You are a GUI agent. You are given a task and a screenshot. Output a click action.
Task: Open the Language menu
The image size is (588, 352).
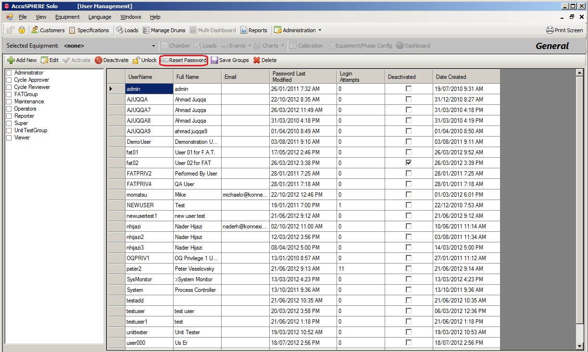[100, 17]
